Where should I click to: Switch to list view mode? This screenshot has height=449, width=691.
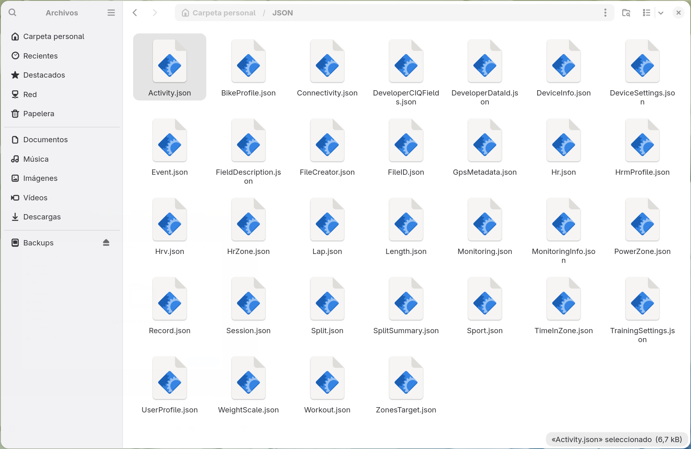point(646,13)
